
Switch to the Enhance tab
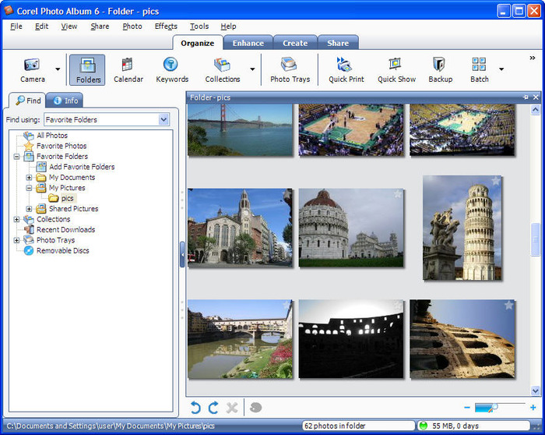[248, 43]
